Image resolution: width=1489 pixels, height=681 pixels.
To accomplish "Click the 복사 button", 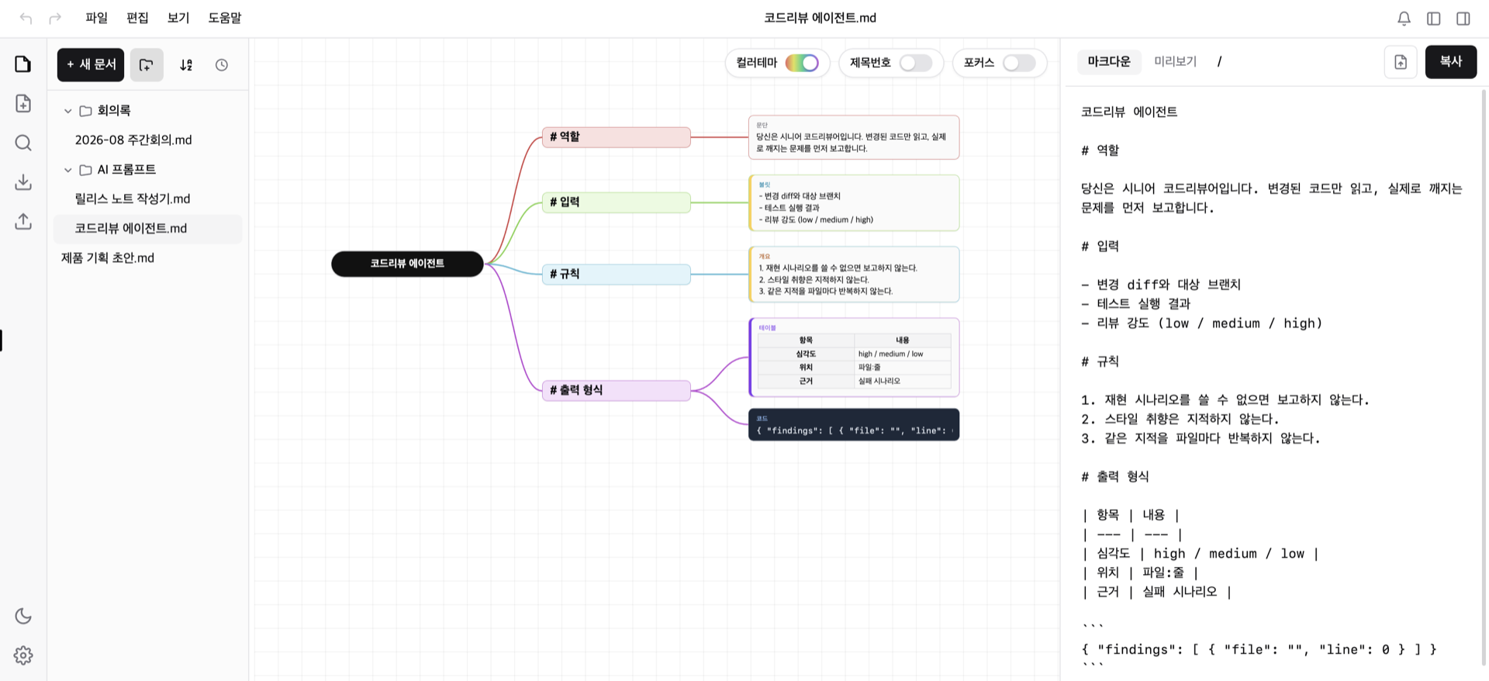I will 1450,61.
